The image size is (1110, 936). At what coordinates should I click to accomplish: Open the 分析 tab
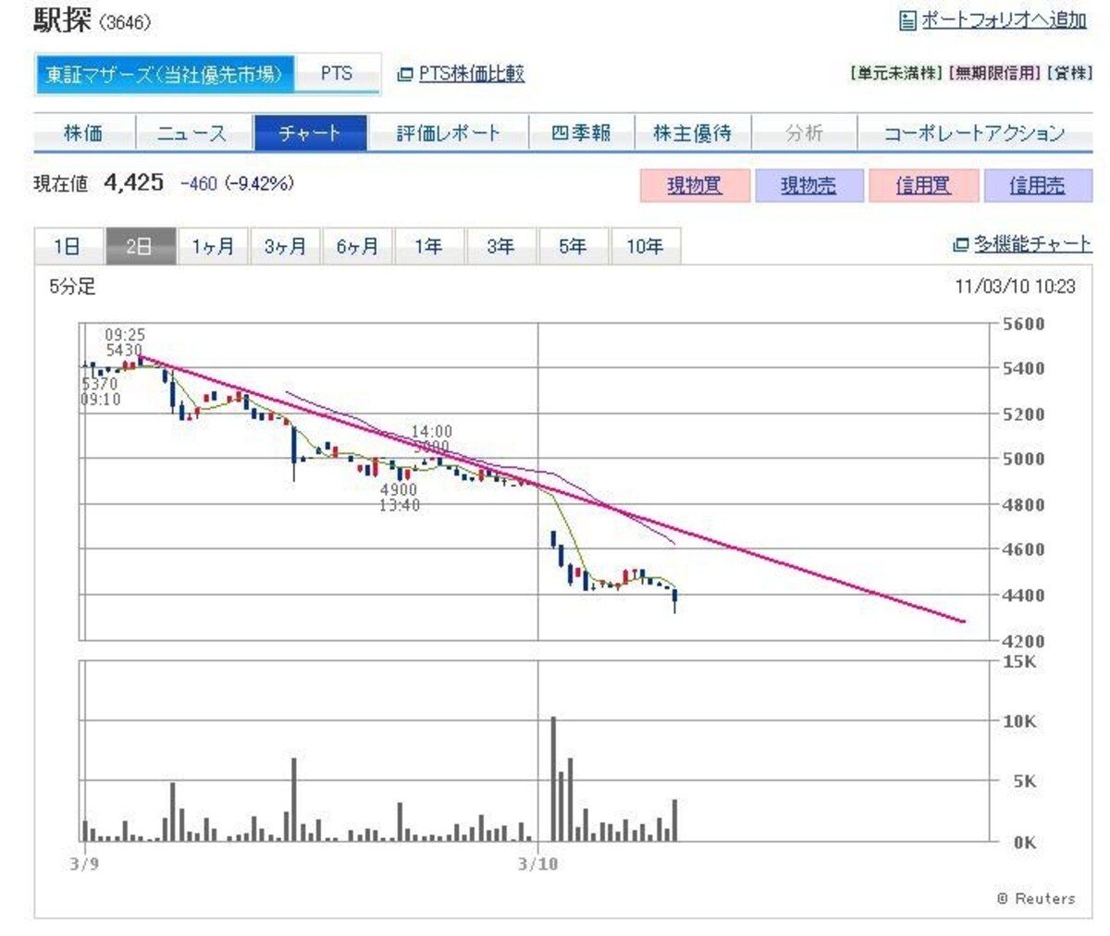tap(804, 133)
